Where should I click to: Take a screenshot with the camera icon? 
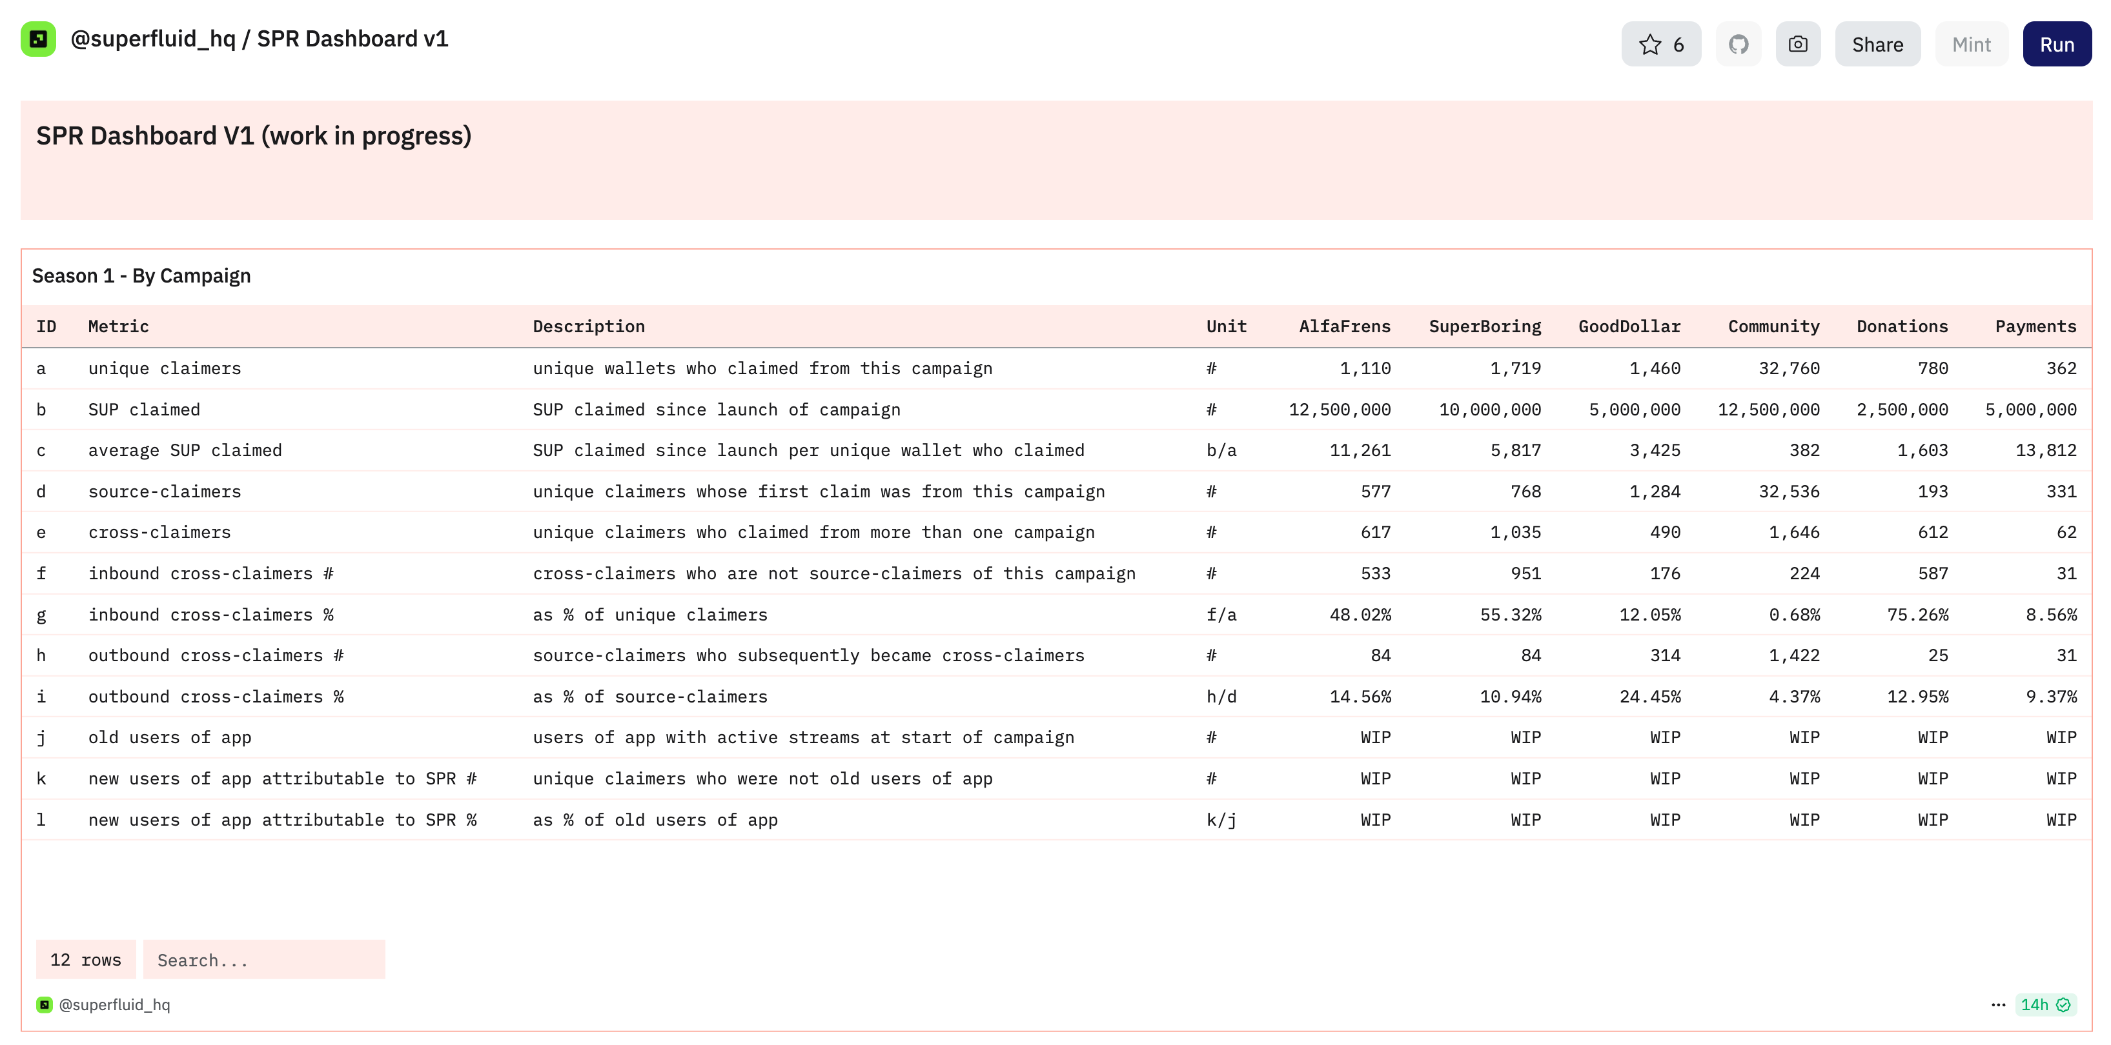coord(1797,45)
